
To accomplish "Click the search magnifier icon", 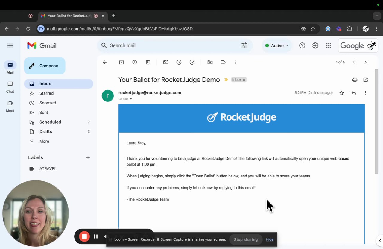I will (104, 45).
